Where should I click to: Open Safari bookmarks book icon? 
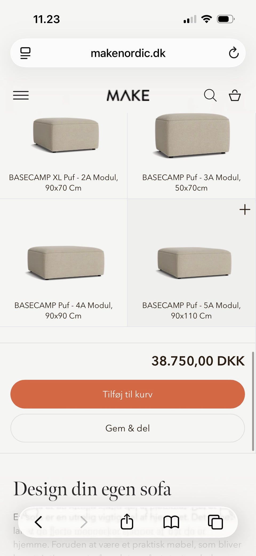click(x=171, y=522)
